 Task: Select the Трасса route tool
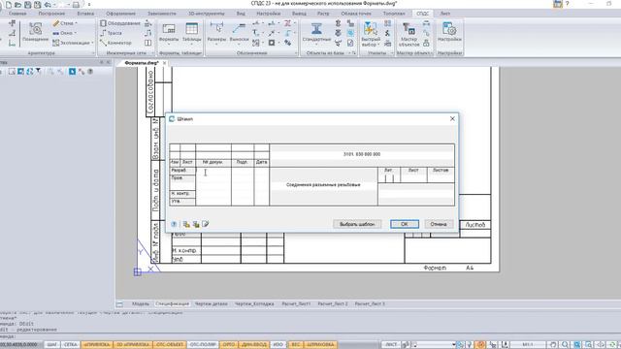(x=112, y=33)
